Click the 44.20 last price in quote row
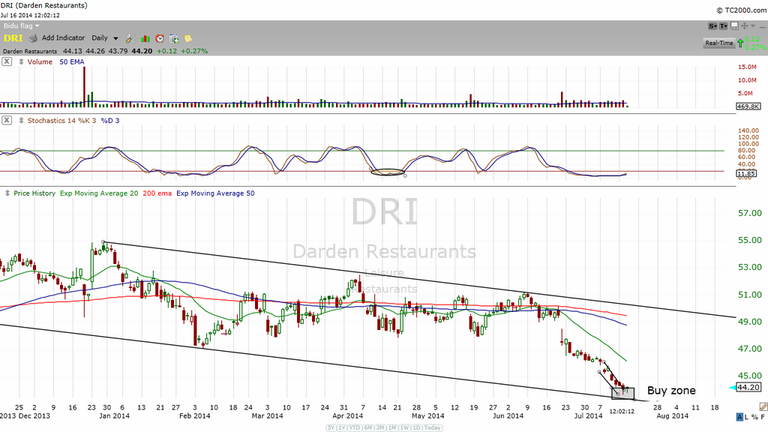This screenshot has width=768, height=432. [142, 51]
